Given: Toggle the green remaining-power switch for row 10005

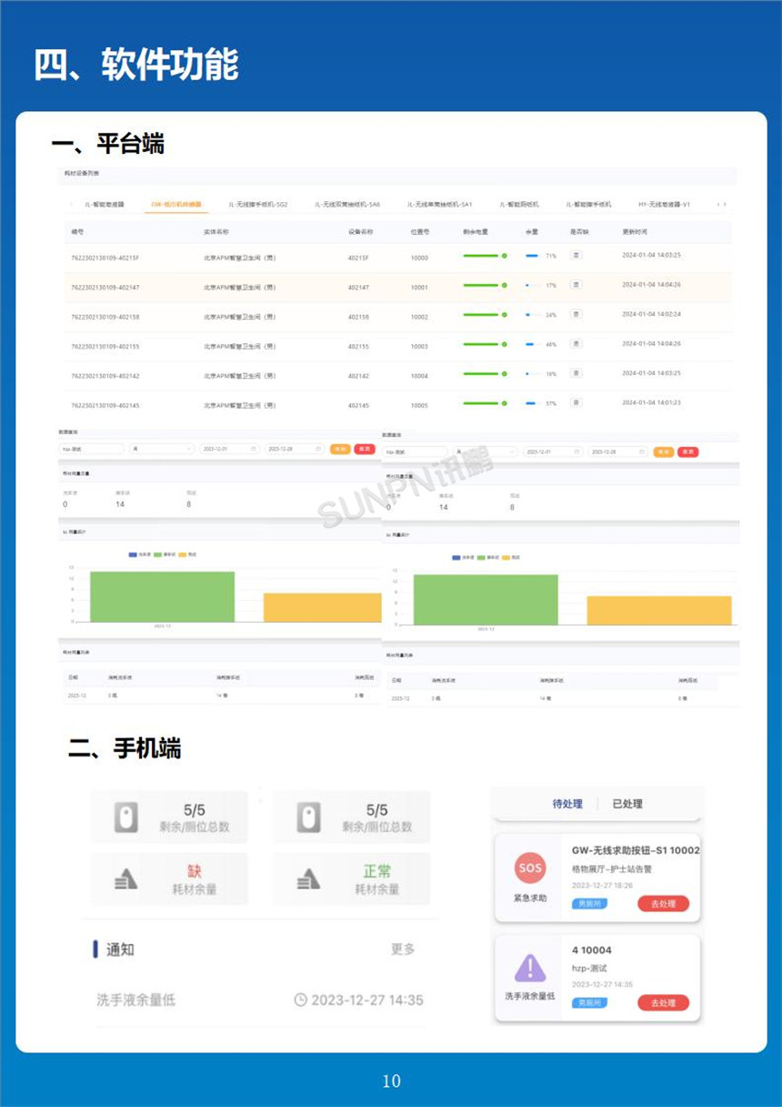Looking at the screenshot, I should (505, 401).
